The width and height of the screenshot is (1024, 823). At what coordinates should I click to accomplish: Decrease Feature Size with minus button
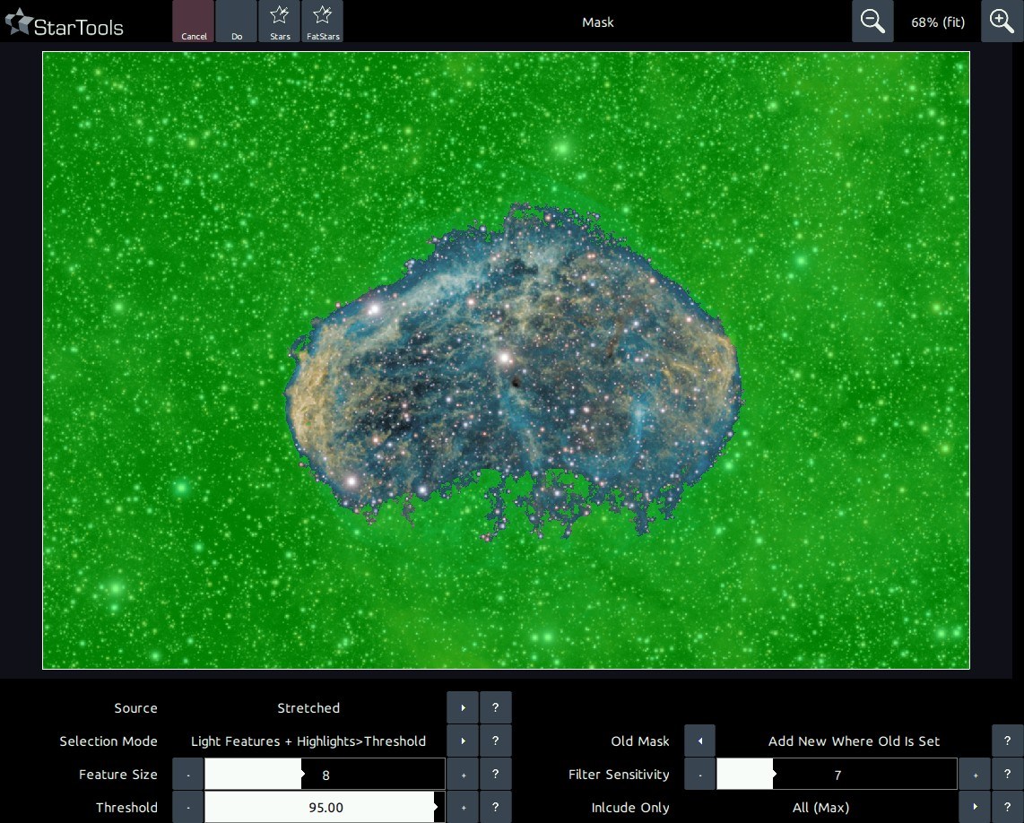click(188, 774)
